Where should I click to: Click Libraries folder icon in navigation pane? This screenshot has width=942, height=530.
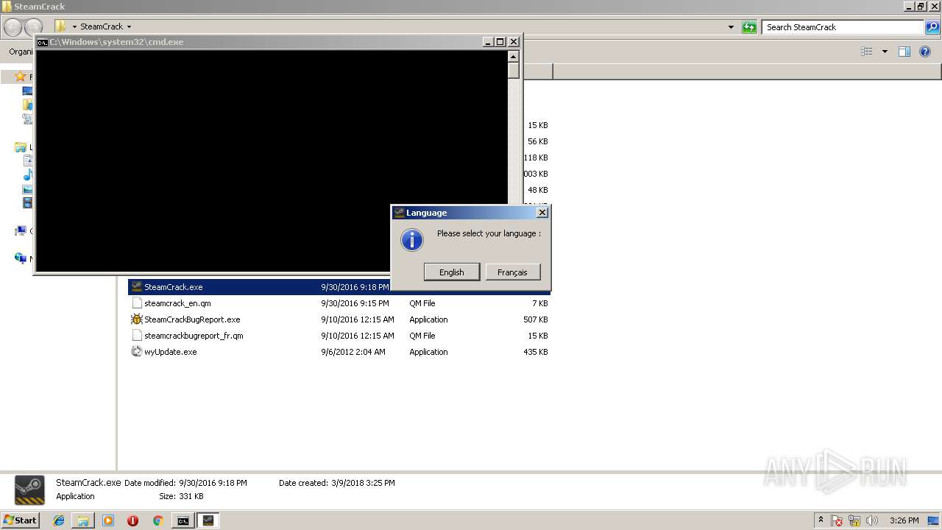(21, 147)
